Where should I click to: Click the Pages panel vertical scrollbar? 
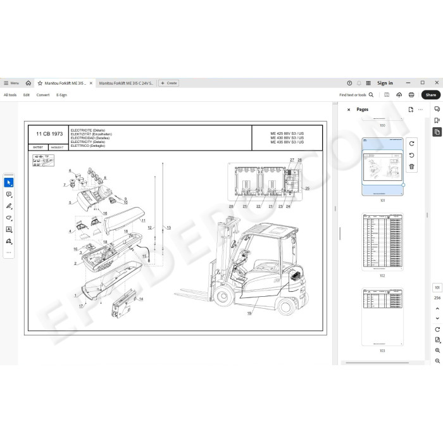pyautogui.click(x=427, y=215)
